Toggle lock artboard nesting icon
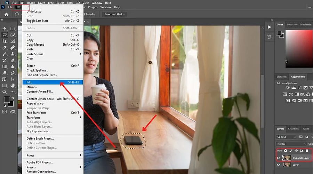This screenshot has height=174, width=313. tap(302, 151)
